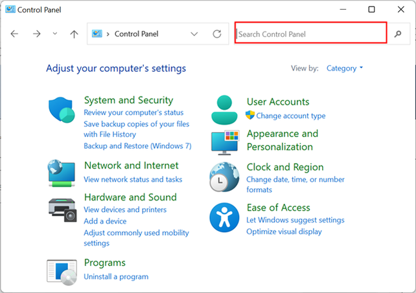
Task: Click the Clock and Region icon
Action: tap(225, 175)
